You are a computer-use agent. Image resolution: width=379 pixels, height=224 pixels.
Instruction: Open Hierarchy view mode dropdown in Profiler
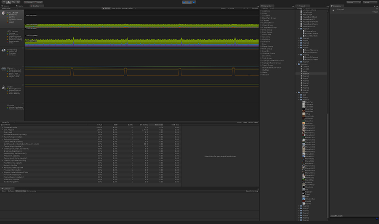(8, 122)
